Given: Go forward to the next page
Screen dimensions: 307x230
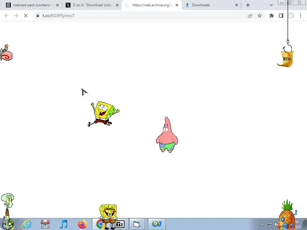Looking at the screenshot, I should tap(16, 16).
